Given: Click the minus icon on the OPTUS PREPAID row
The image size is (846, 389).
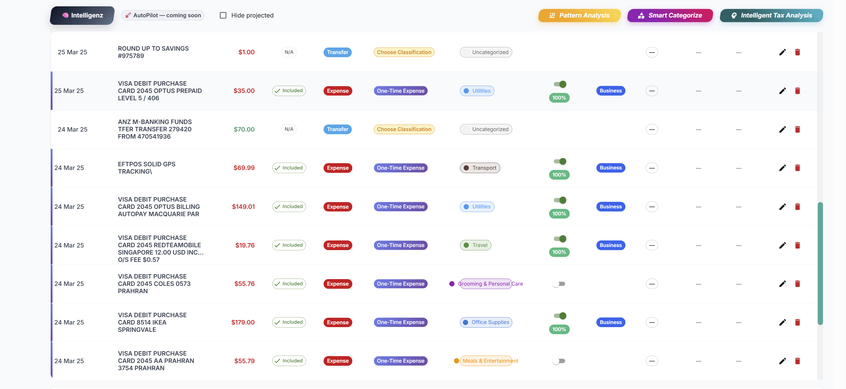Looking at the screenshot, I should coord(652,91).
